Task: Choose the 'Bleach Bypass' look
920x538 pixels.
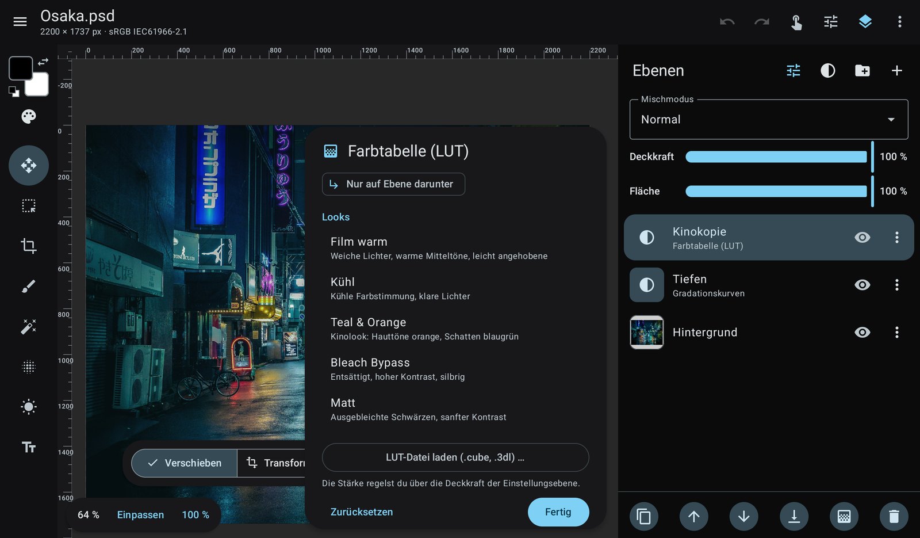Action: pyautogui.click(x=455, y=369)
